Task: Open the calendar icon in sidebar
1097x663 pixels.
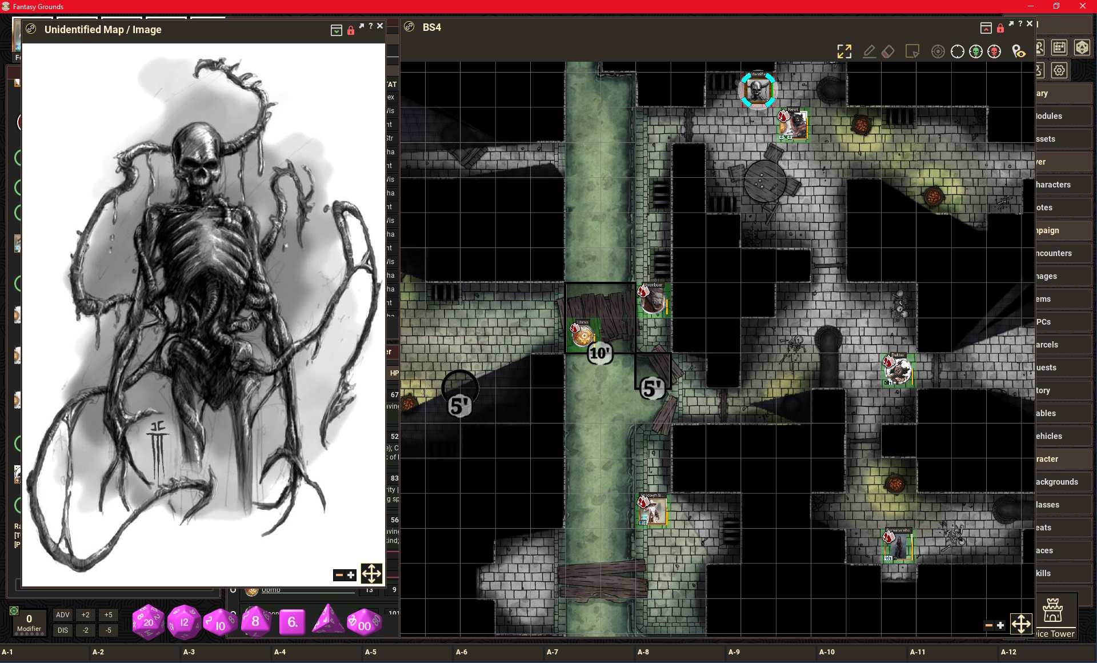Action: point(1059,47)
